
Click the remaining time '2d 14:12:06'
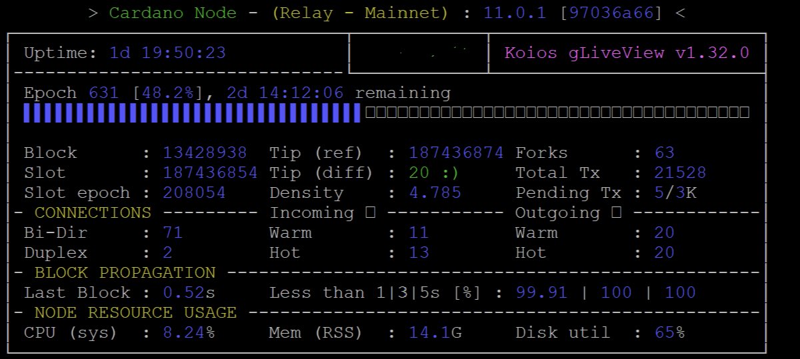tap(285, 93)
